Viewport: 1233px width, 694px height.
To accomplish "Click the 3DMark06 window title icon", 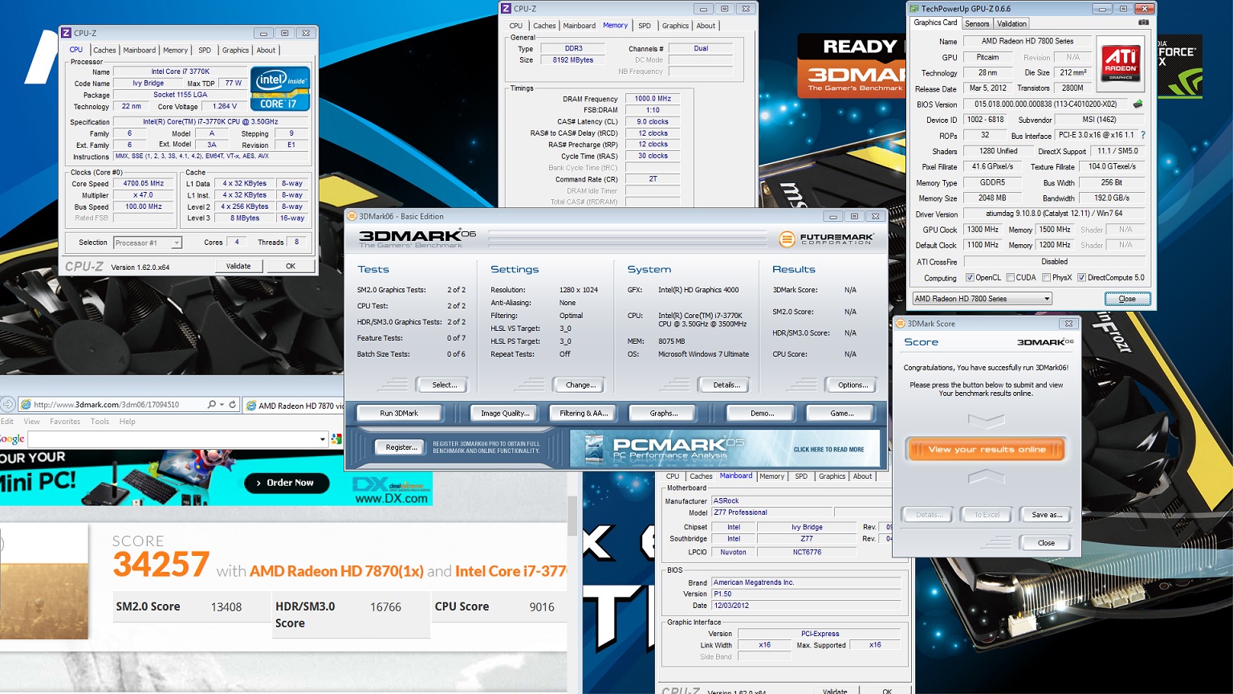I will pyautogui.click(x=352, y=216).
